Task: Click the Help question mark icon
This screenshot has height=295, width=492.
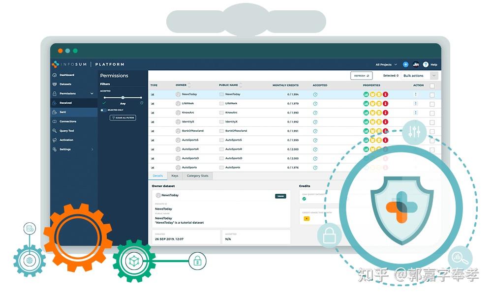Action: [x=426, y=64]
